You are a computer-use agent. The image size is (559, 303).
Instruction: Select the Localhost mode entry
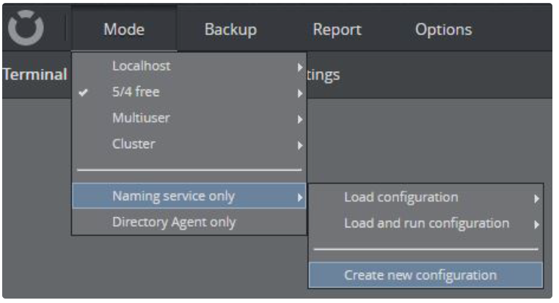coord(189,66)
